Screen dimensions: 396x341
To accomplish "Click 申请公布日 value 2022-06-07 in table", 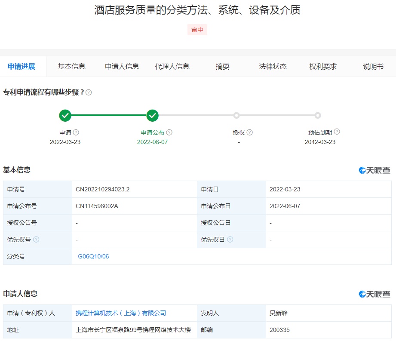I will [285, 206].
